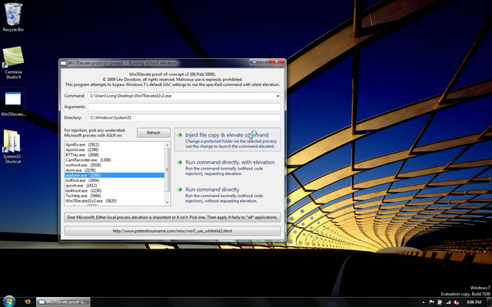The image size is (492, 307).
Task: Open the network signal tray icon
Action: pos(448,302)
